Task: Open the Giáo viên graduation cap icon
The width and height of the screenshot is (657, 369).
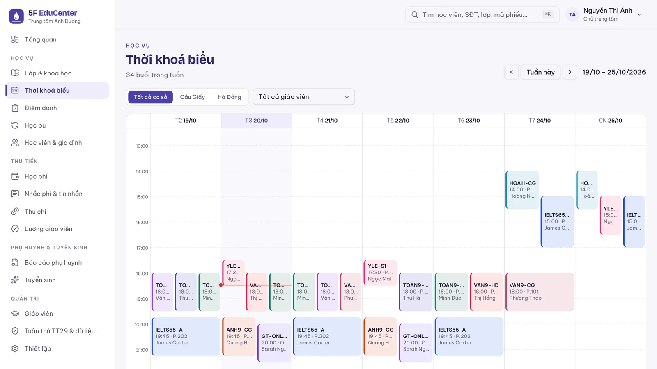Action: tap(15, 314)
